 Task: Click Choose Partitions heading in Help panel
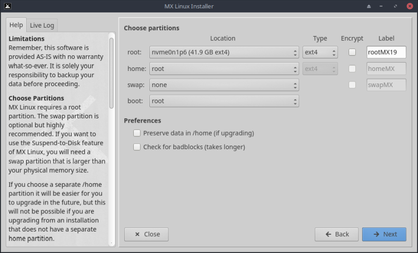(x=36, y=98)
